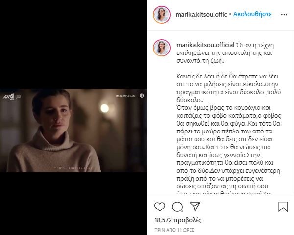Viewport: 294px width, 235px height.
Task: Share post using the paper plane icon
Action: tap(195, 207)
